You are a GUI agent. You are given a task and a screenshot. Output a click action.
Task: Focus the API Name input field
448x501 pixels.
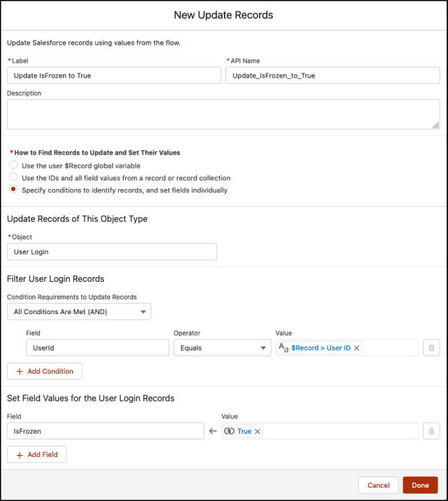[332, 76]
